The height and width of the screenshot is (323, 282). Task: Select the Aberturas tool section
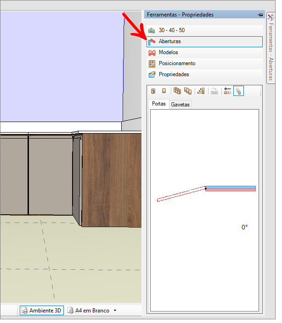click(204, 42)
